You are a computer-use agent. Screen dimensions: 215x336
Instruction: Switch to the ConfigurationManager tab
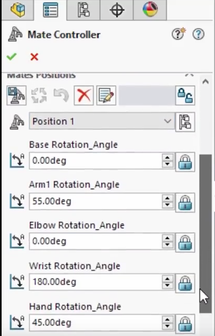84,10
